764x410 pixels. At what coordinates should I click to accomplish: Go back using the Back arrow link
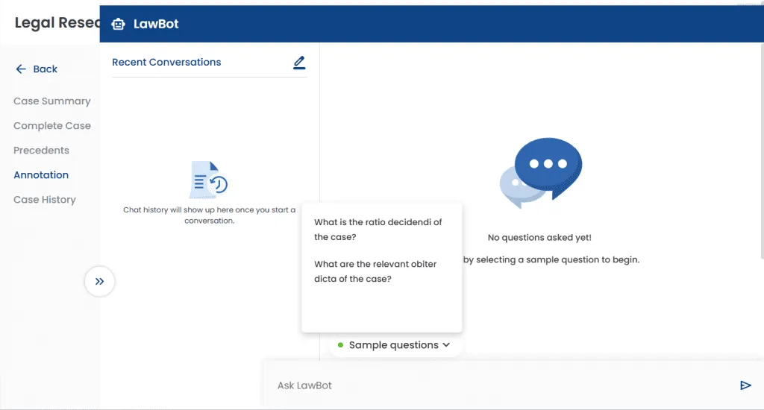click(37, 69)
